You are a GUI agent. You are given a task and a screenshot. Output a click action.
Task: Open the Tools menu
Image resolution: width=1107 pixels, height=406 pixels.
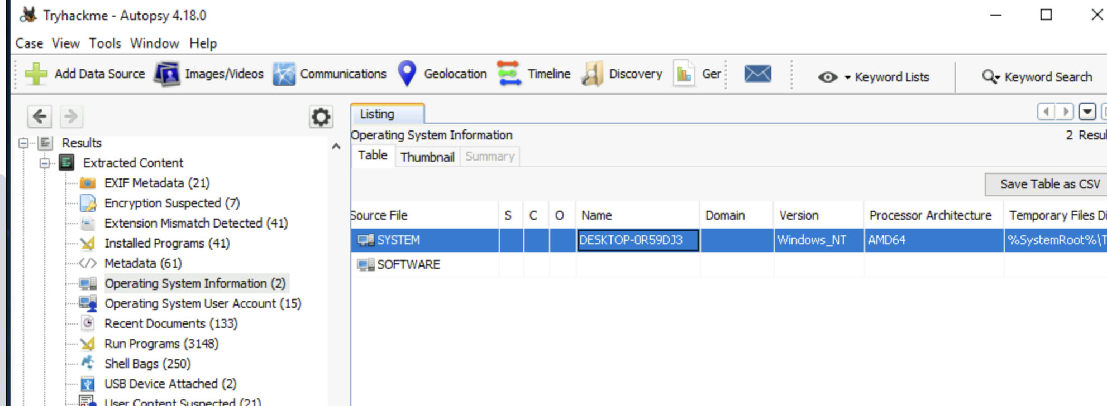[105, 43]
